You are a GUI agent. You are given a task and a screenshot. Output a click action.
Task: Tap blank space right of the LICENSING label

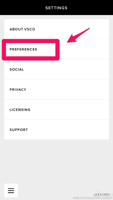click(70, 109)
